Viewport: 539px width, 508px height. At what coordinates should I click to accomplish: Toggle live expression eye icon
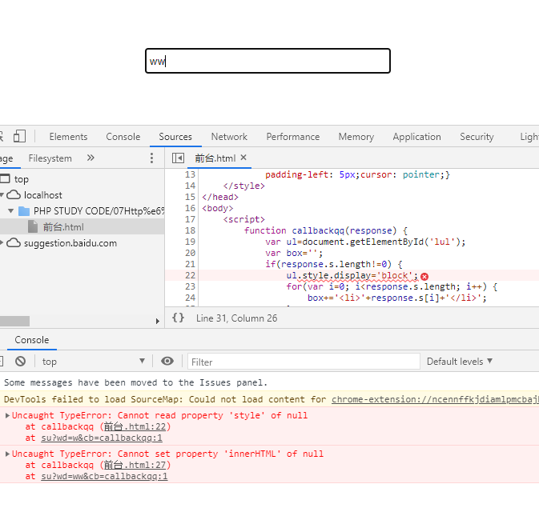pos(167,361)
